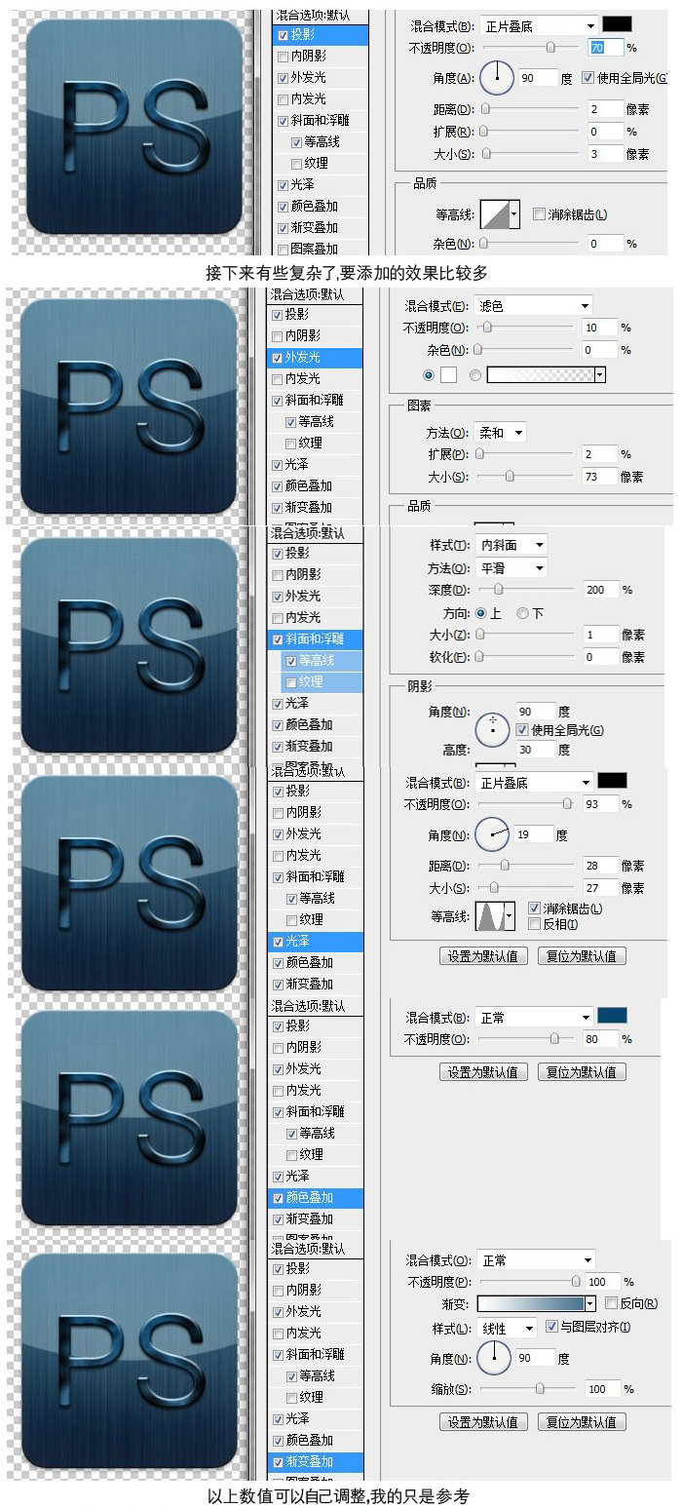The width and height of the screenshot is (682, 1508).
Task: Uncheck the ticked 消除锯齿 box above 反相
Action: (x=534, y=908)
